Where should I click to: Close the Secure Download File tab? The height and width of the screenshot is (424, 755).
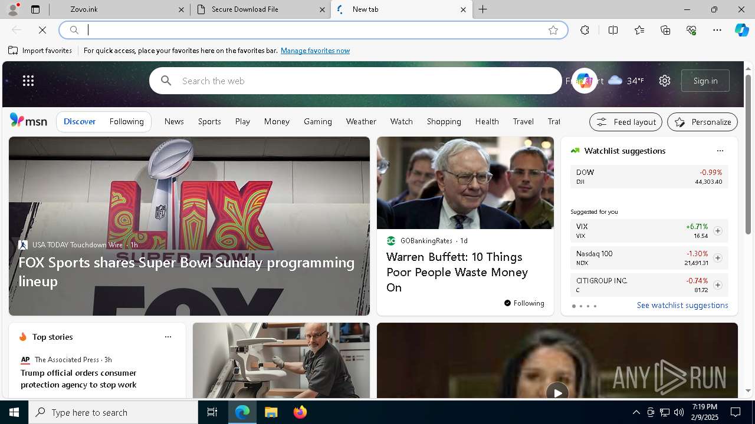point(322,9)
